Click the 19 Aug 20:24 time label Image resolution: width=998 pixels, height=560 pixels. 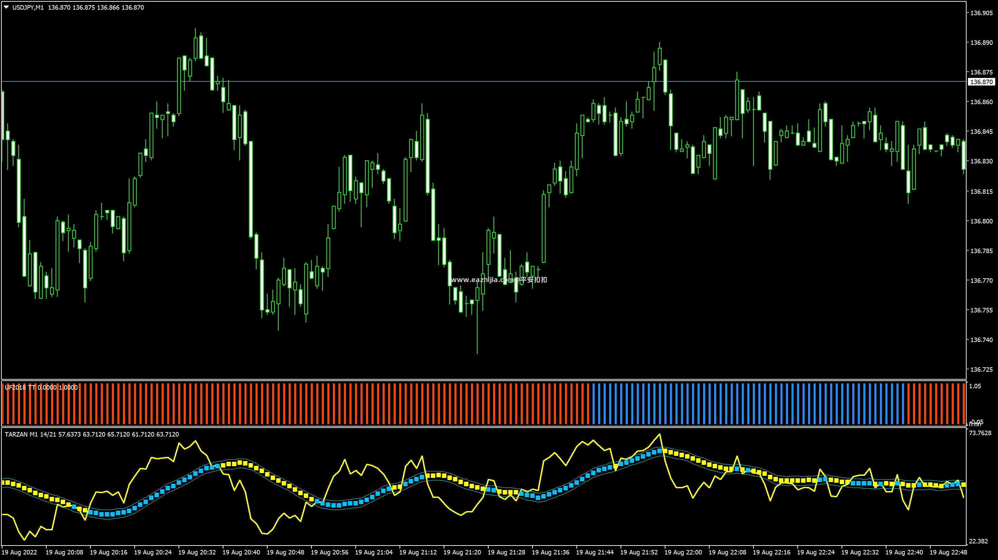click(153, 552)
